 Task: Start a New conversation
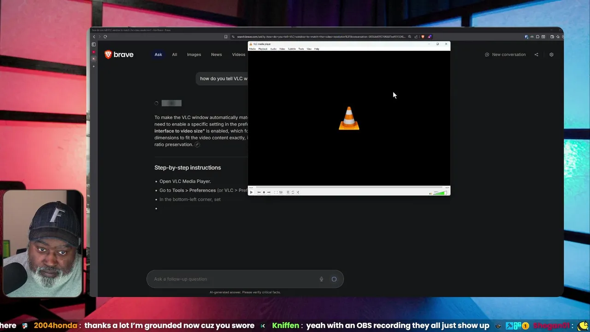[x=505, y=54]
